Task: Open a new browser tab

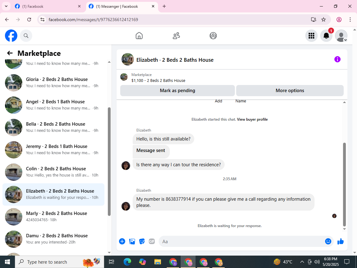Action: pyautogui.click(x=164, y=7)
